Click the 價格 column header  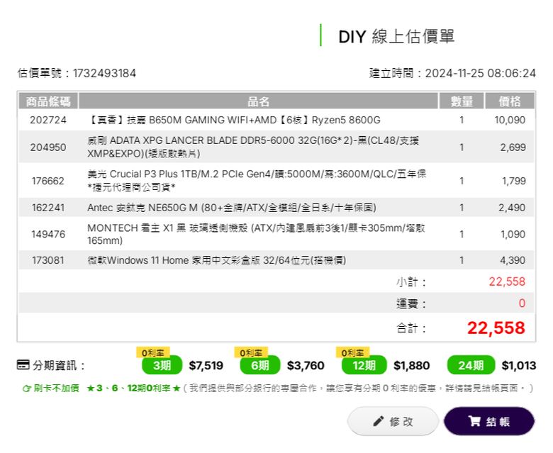(510, 101)
